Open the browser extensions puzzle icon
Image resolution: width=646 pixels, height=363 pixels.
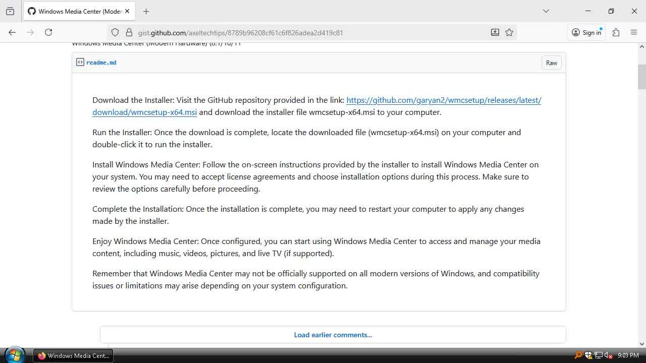tap(616, 32)
